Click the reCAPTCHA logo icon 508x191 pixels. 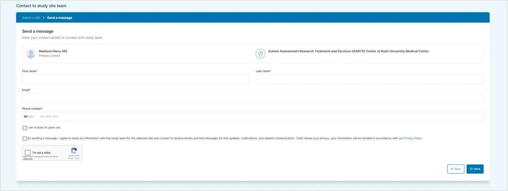[x=74, y=151]
